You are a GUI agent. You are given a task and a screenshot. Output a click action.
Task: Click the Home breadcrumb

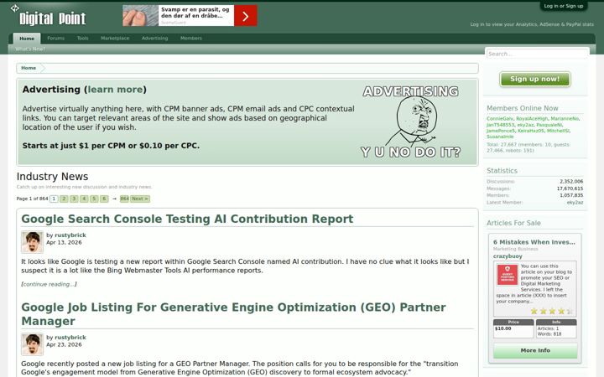[29, 68]
